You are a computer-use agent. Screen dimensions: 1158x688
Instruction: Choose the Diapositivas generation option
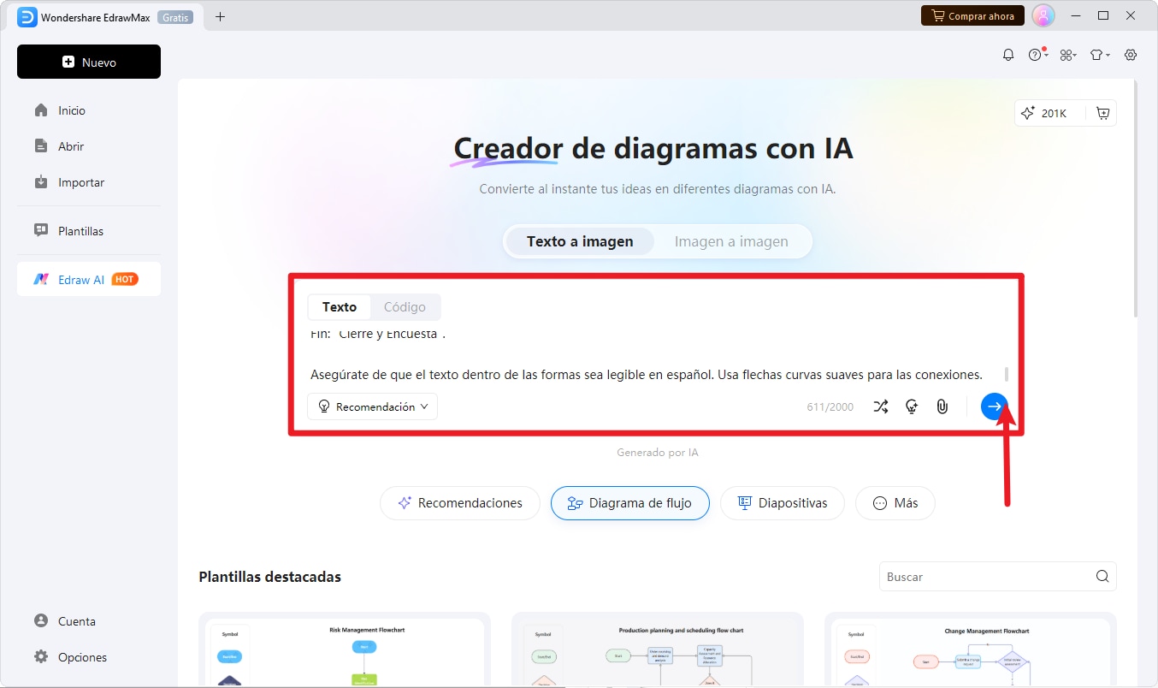(782, 503)
